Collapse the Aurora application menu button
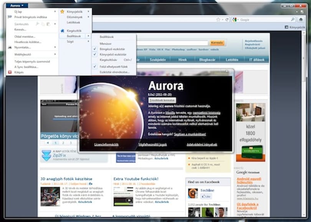Screen dimensions: 311x222 (x=17, y=5)
